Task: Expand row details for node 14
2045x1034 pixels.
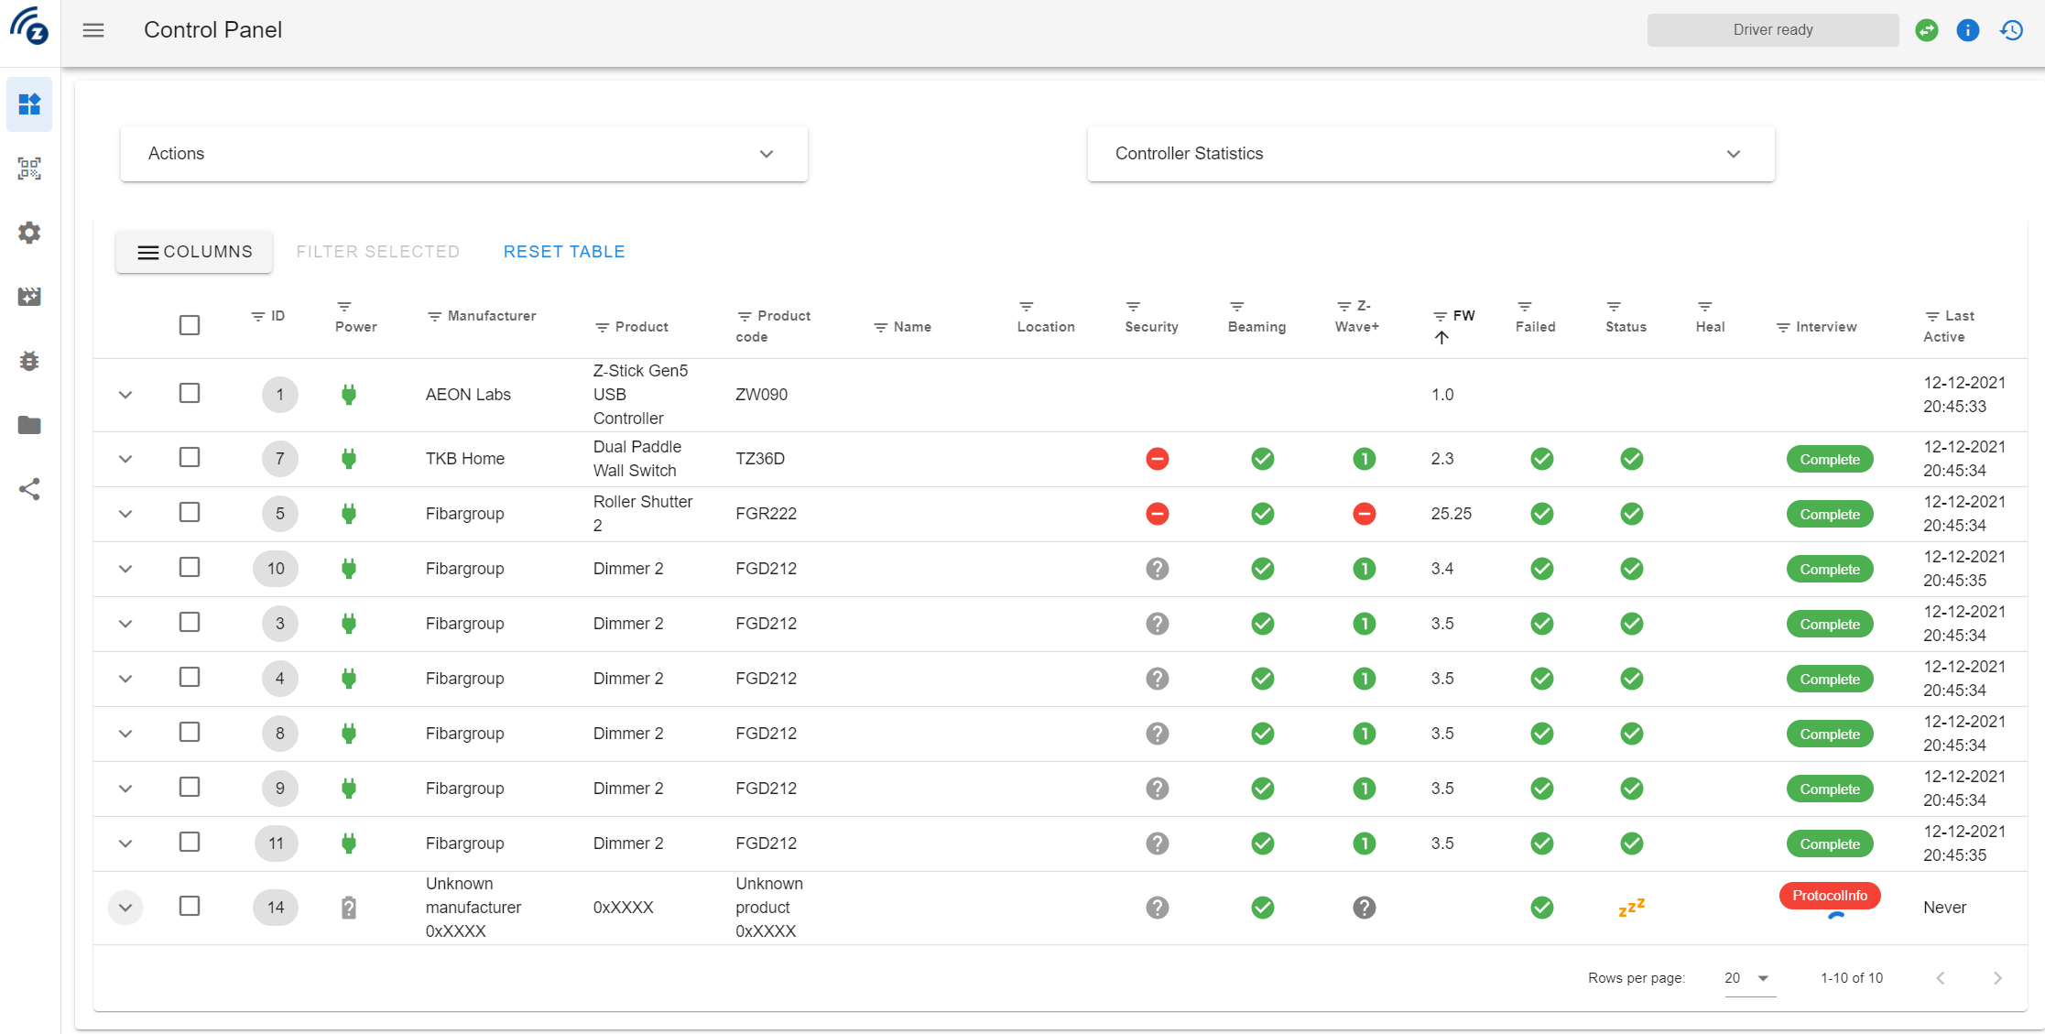Action: coord(125,908)
